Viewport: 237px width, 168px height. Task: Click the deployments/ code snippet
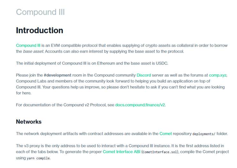point(204,134)
